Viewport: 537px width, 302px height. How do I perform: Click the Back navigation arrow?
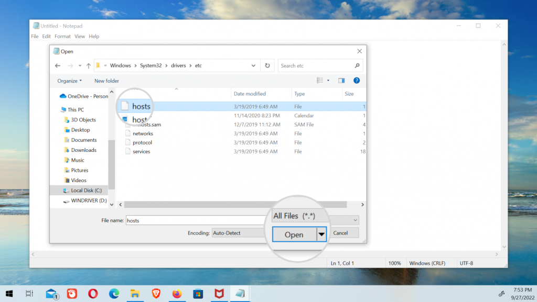pos(58,66)
